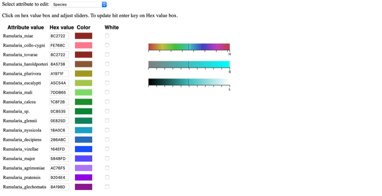Click hex box A1971F for Ramularia_plurivora
This screenshot has width=382, height=196.
(59, 74)
